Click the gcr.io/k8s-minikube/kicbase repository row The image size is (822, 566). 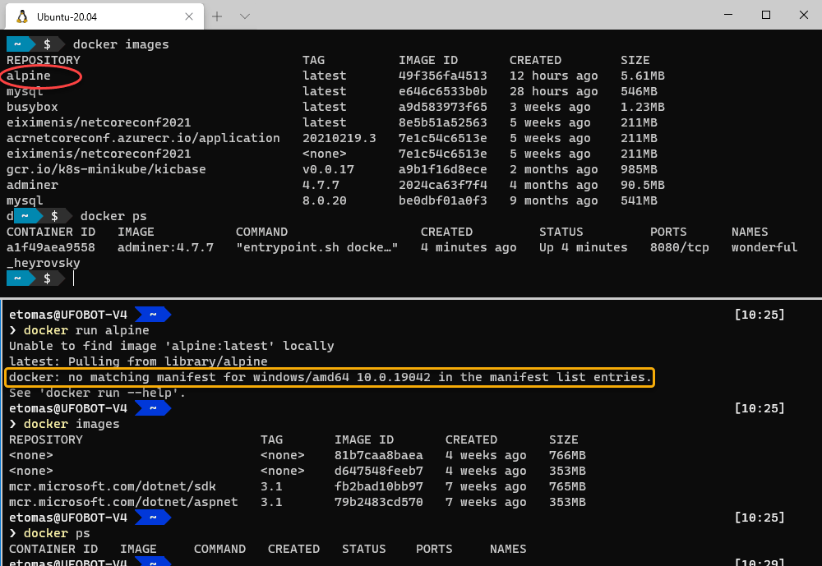[x=106, y=169]
